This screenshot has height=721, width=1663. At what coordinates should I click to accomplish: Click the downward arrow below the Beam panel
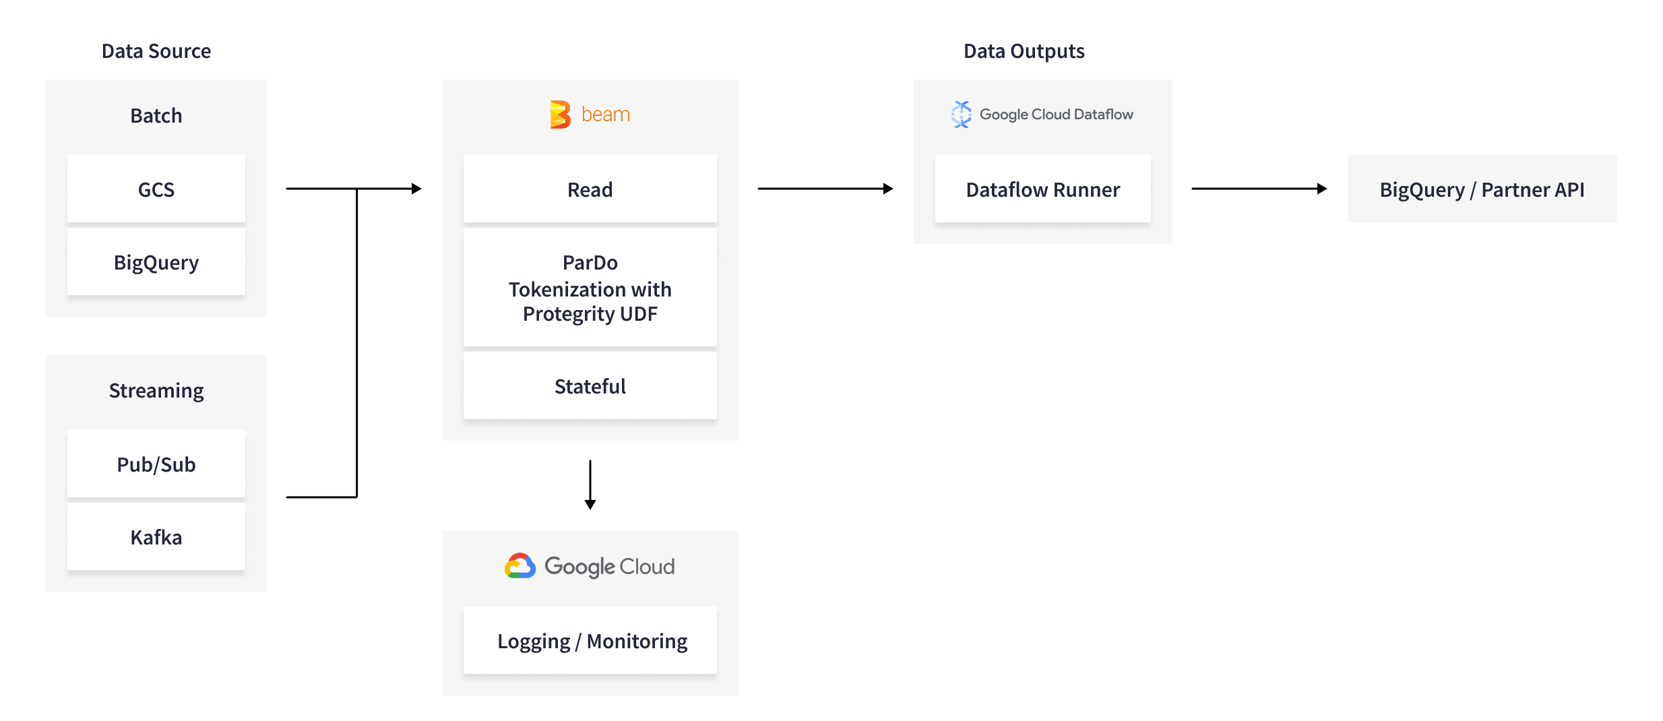tap(590, 485)
